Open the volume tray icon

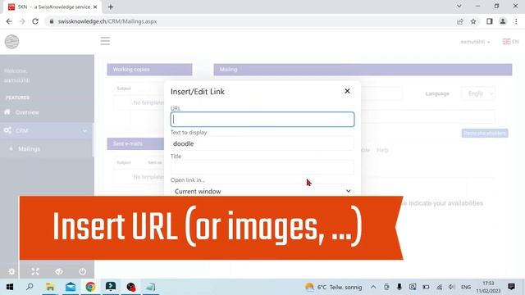pos(452,287)
